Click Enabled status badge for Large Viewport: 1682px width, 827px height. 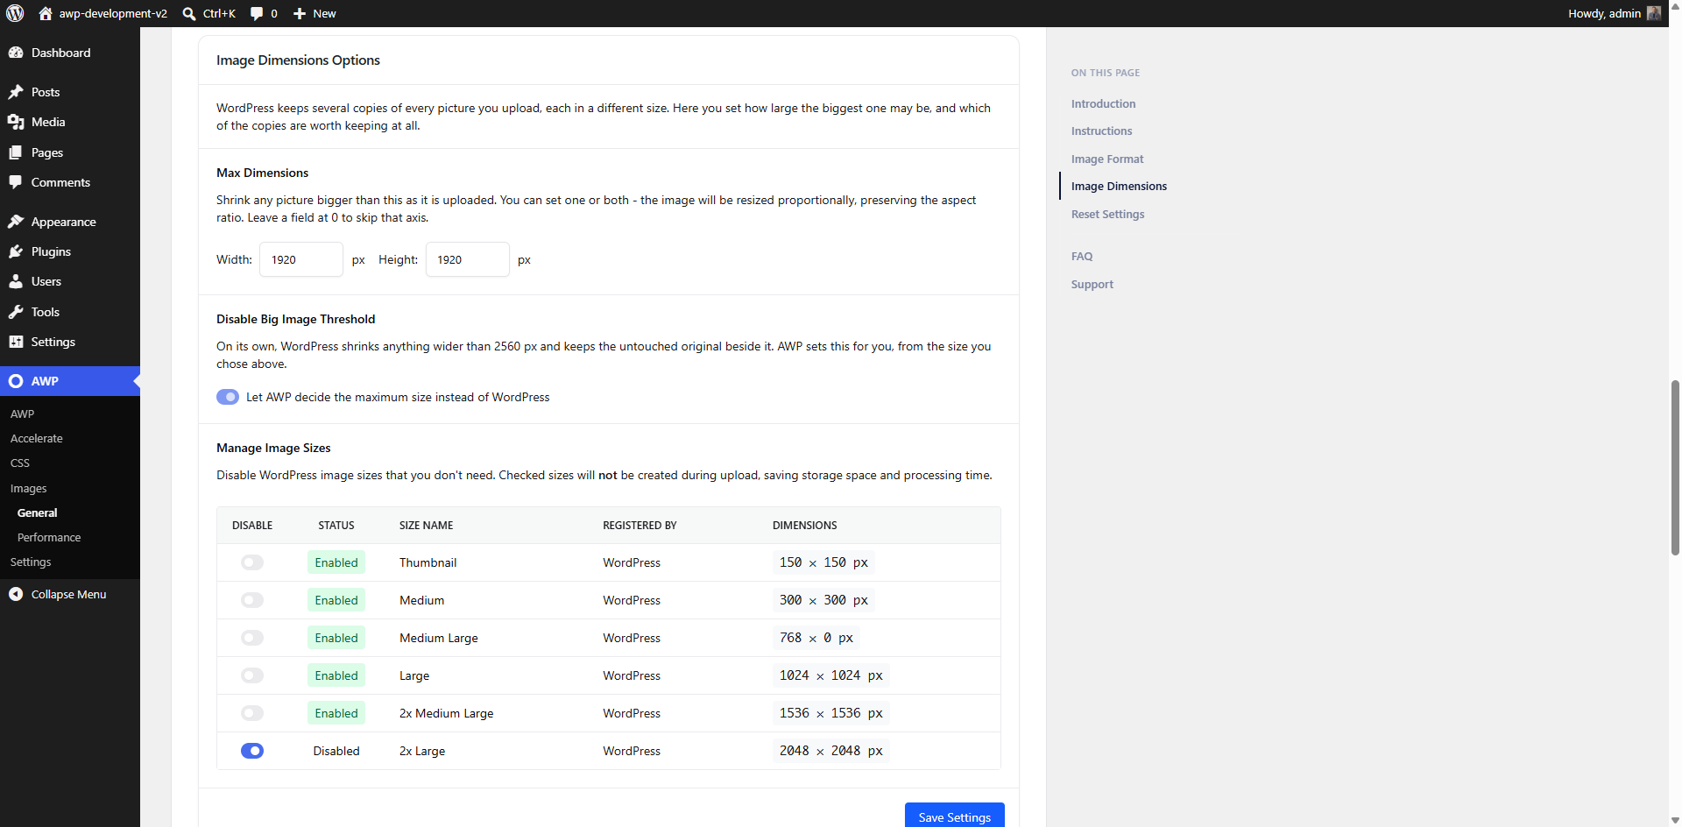pyautogui.click(x=336, y=675)
